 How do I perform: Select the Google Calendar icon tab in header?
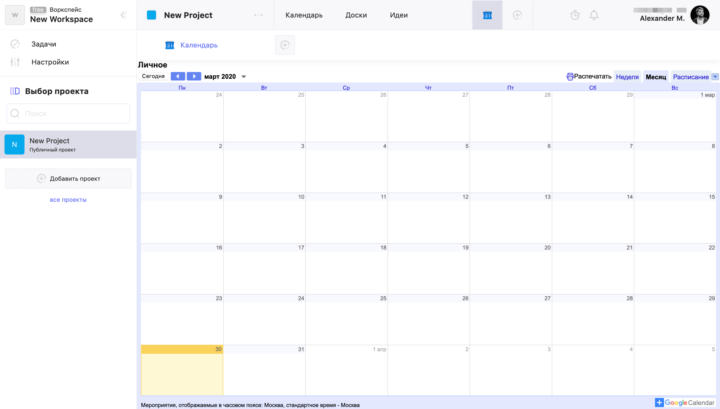tap(487, 15)
